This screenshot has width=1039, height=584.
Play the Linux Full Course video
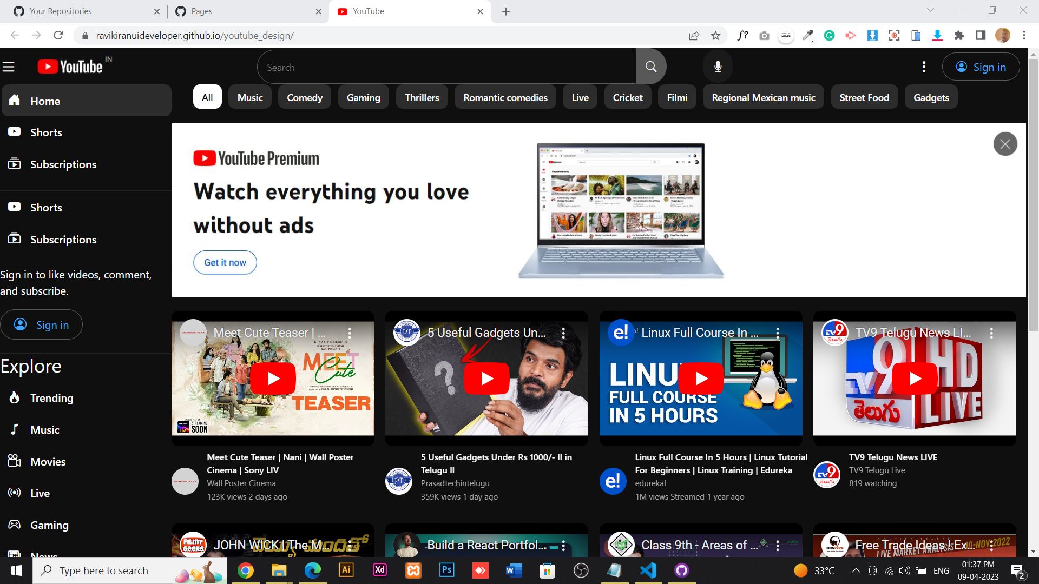pyautogui.click(x=701, y=379)
